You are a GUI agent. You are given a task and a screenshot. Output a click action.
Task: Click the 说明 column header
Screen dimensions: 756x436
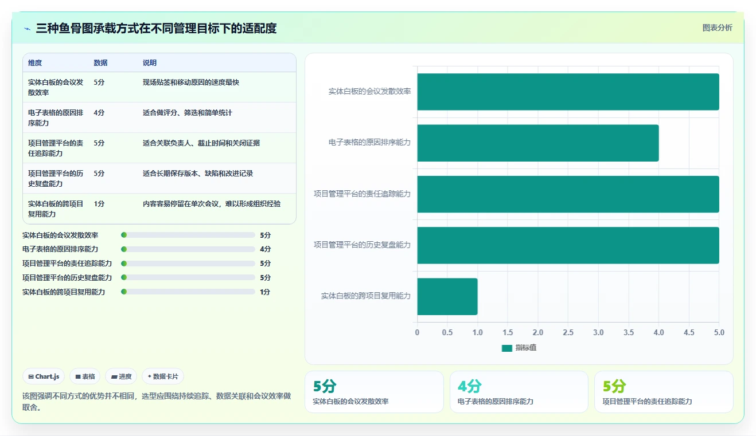150,63
